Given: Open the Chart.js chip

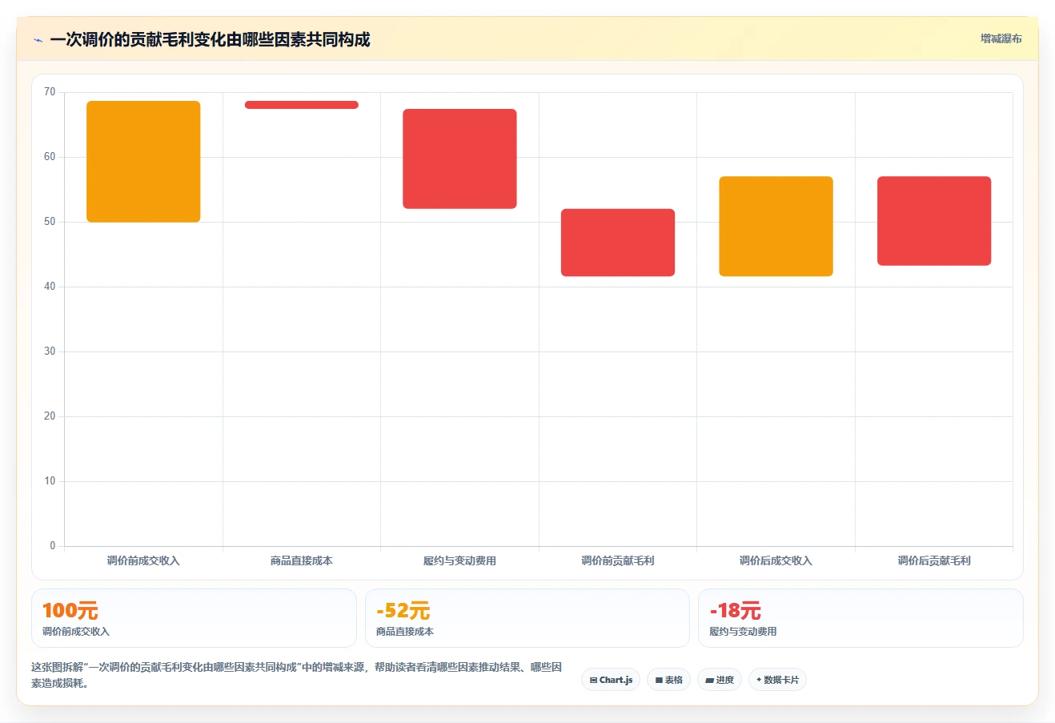Looking at the screenshot, I should 611,680.
